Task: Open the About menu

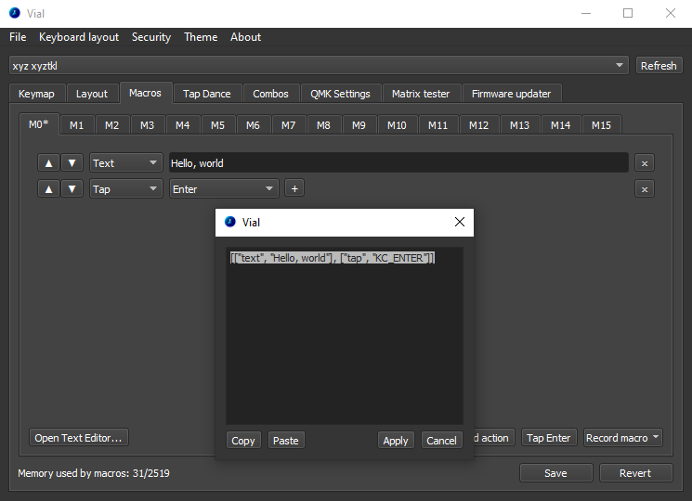Action: point(245,37)
